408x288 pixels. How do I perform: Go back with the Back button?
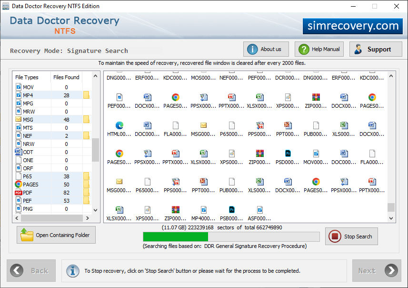31,270
